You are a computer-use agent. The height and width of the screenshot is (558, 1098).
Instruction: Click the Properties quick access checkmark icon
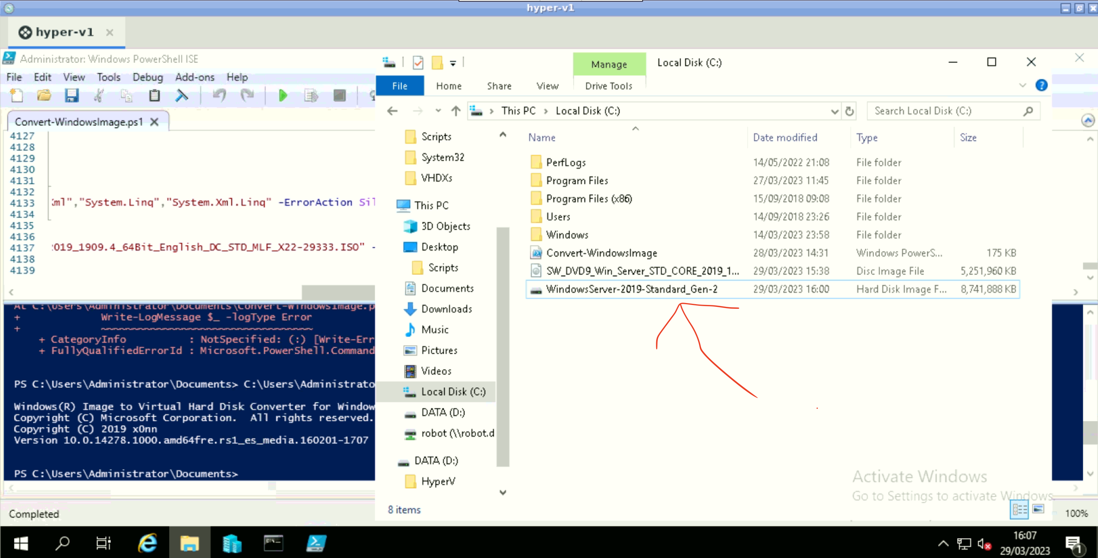(x=418, y=63)
